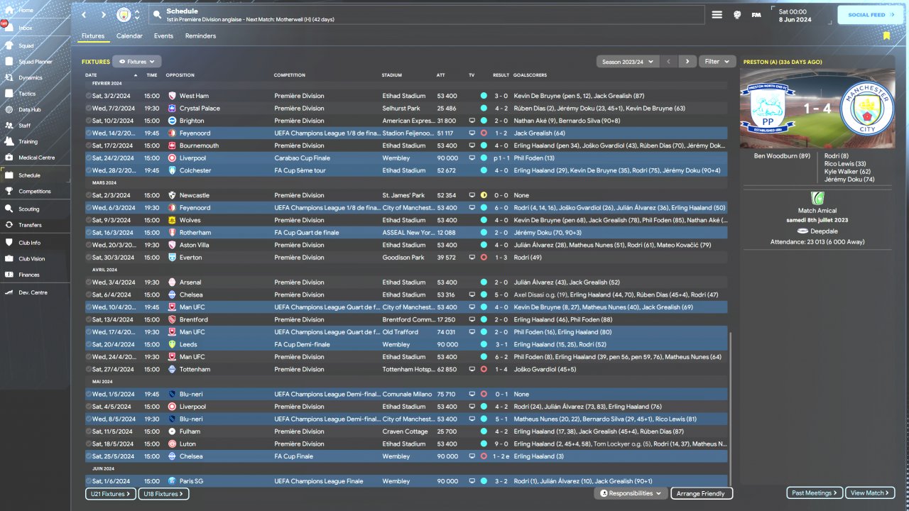Toggle the check mark on Luton fixture
909x511 pixels.
88,444
